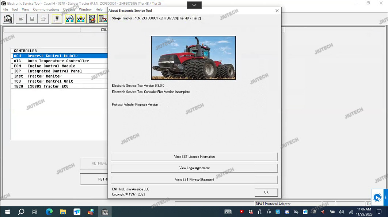Open the network Wi-Fi tray icon
This screenshot has width=388, height=217.
click(351, 212)
